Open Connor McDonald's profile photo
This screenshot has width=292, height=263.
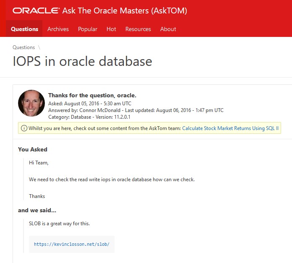[31, 103]
